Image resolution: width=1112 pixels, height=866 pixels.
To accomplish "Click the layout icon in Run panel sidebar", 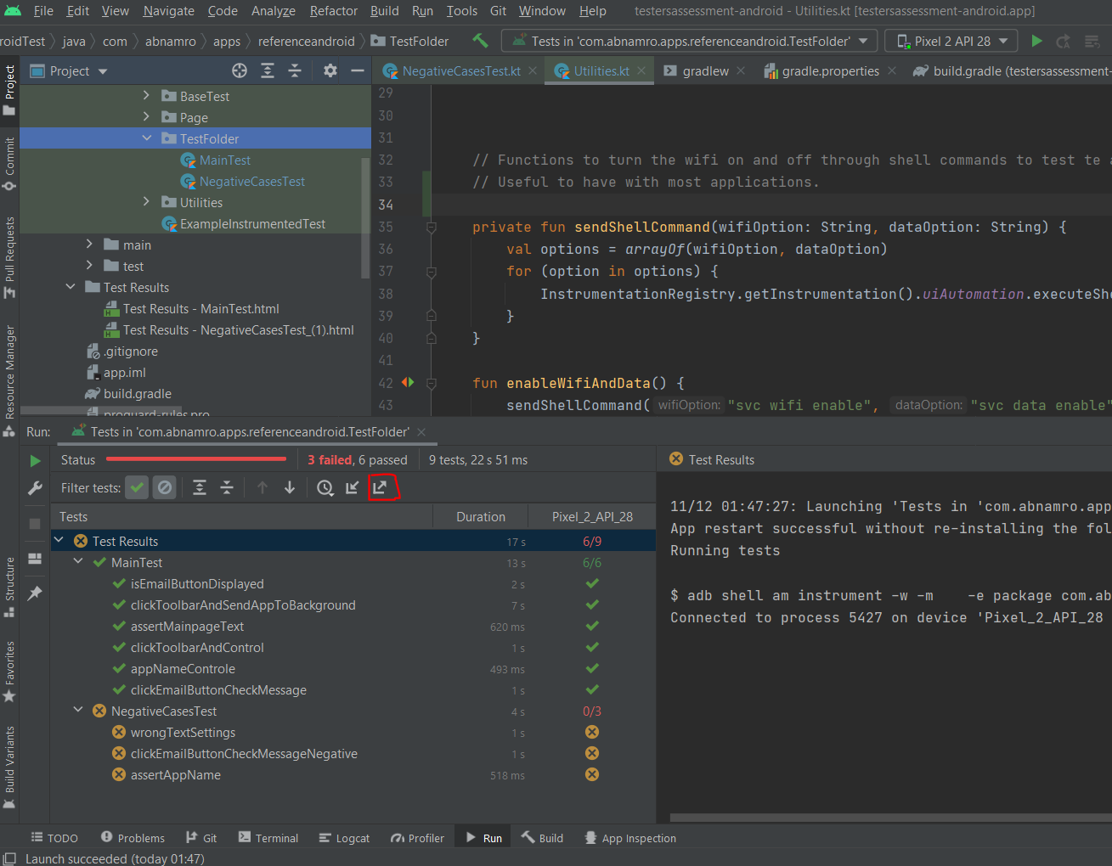I will 35,559.
